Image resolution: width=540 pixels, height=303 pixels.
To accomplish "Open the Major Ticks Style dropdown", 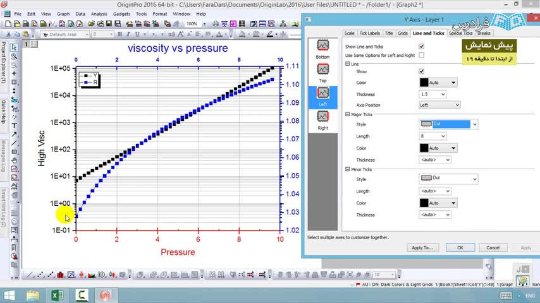I will tap(448, 124).
